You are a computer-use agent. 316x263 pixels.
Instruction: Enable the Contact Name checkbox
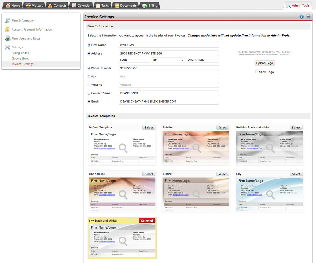coord(89,93)
